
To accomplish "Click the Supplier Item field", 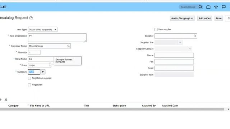I will tap(174, 75).
